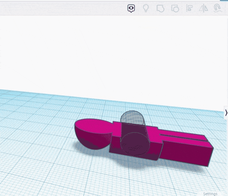
Task: Open the Notes eye-bubble tool
Action: tap(131, 8)
